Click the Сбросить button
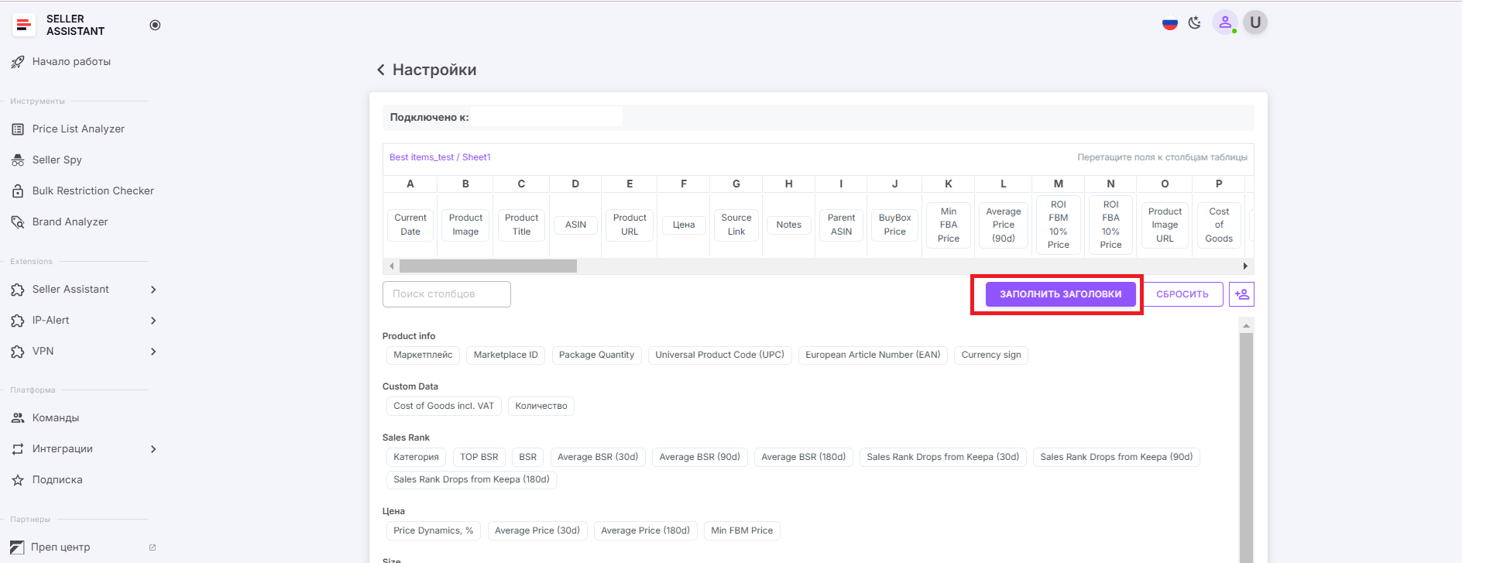1486x563 pixels. pyautogui.click(x=1182, y=294)
